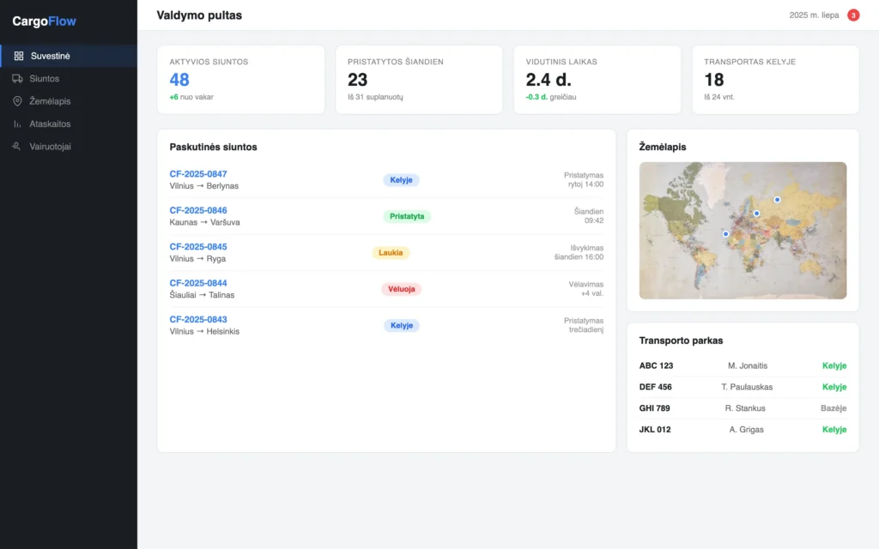Viewport: 879px width, 549px height.
Task: Click the Suvestinė grid icon in sidebar
Action: [x=19, y=56]
